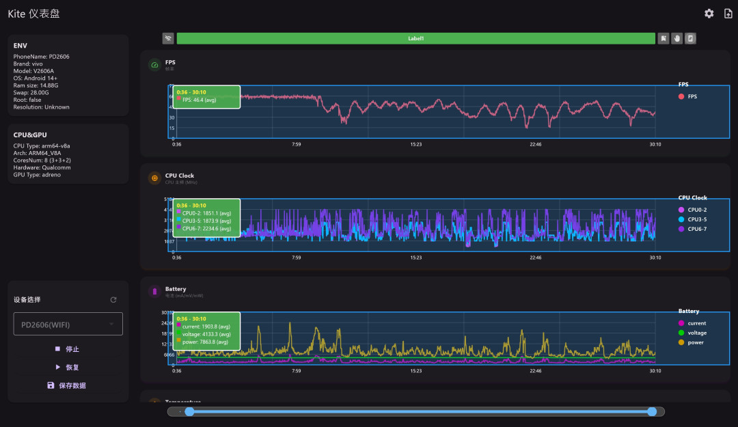This screenshot has height=427, width=738.
Task: Click the 'voltage: 4133.3 (avg)' tooltip value
Action: (x=206, y=334)
